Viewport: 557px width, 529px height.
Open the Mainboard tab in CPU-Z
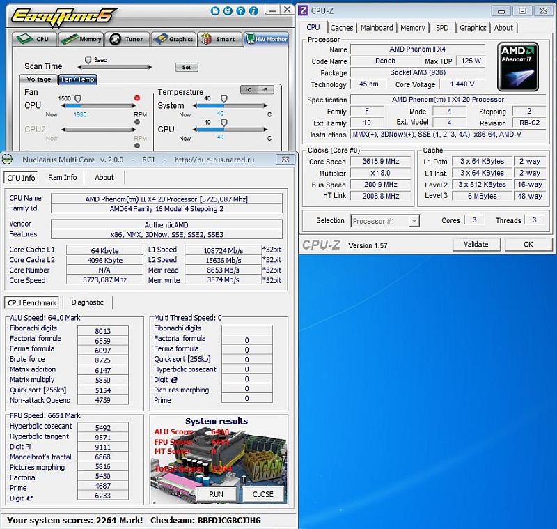(377, 28)
